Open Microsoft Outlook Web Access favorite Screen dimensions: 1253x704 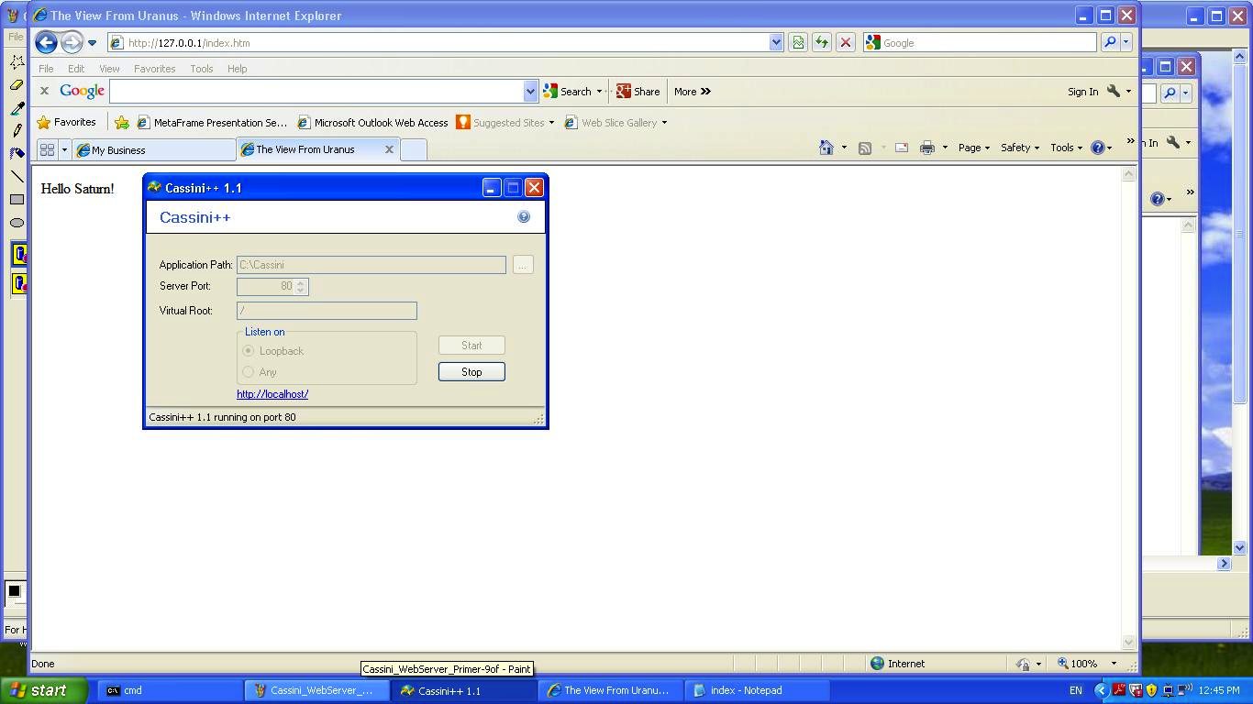[372, 123]
